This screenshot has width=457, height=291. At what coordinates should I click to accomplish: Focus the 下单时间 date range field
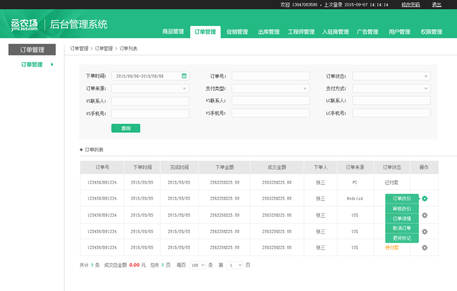150,76
